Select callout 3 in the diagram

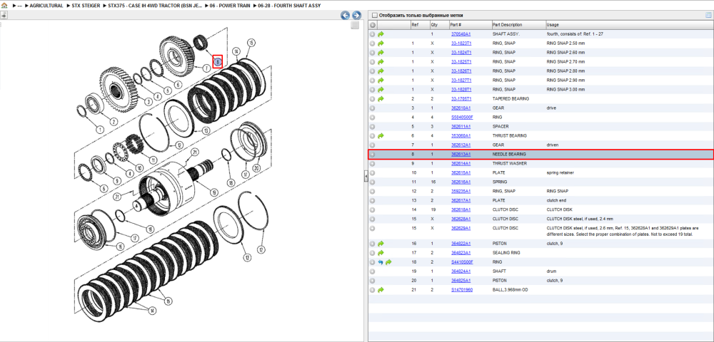[149, 101]
